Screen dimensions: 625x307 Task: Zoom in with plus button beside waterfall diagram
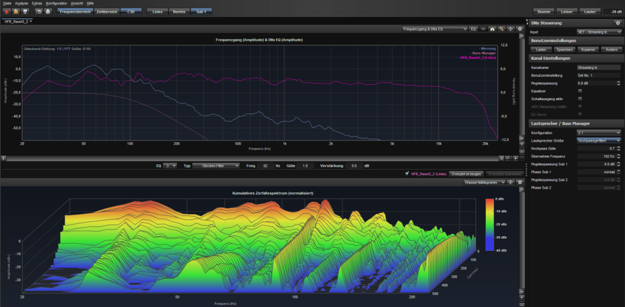click(522, 297)
